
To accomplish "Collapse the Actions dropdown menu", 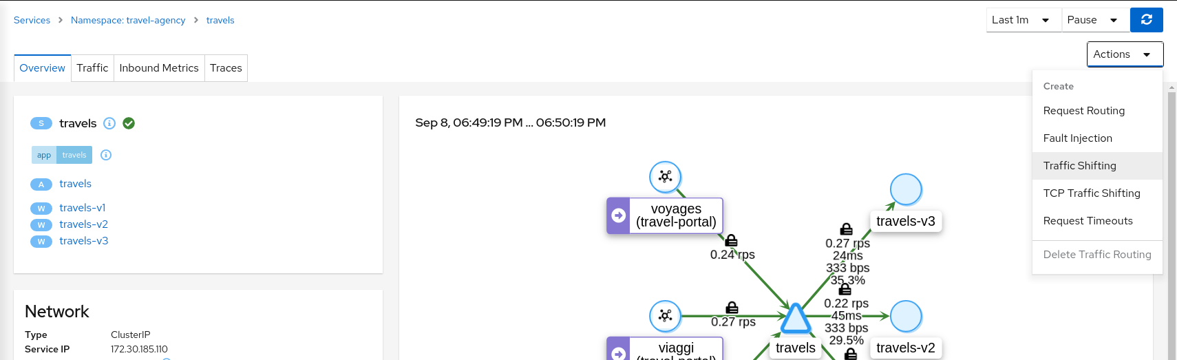I will coord(1125,54).
